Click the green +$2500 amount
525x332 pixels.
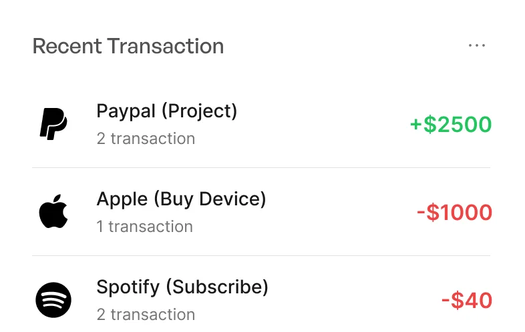tap(450, 125)
